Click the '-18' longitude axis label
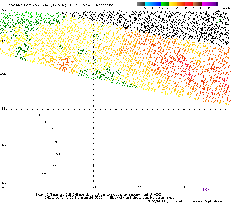The height and width of the screenshot is (203, 232). (x=184, y=187)
